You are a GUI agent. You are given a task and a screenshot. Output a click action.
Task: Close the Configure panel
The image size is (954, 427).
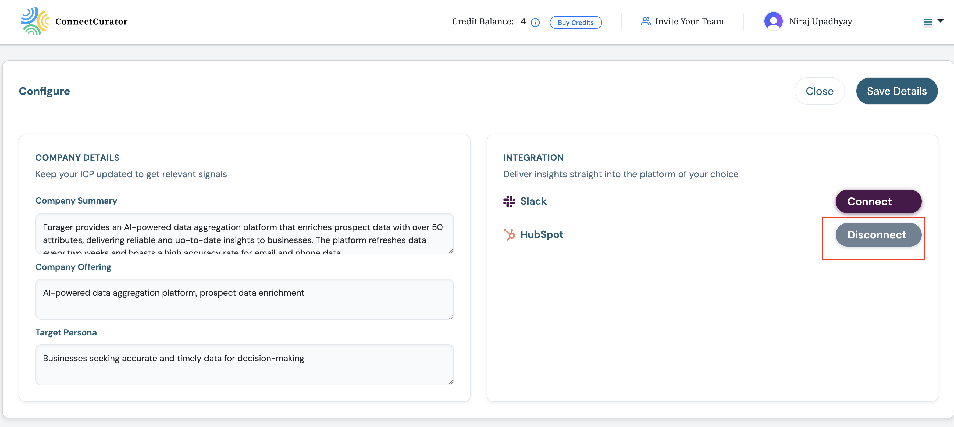(x=820, y=91)
